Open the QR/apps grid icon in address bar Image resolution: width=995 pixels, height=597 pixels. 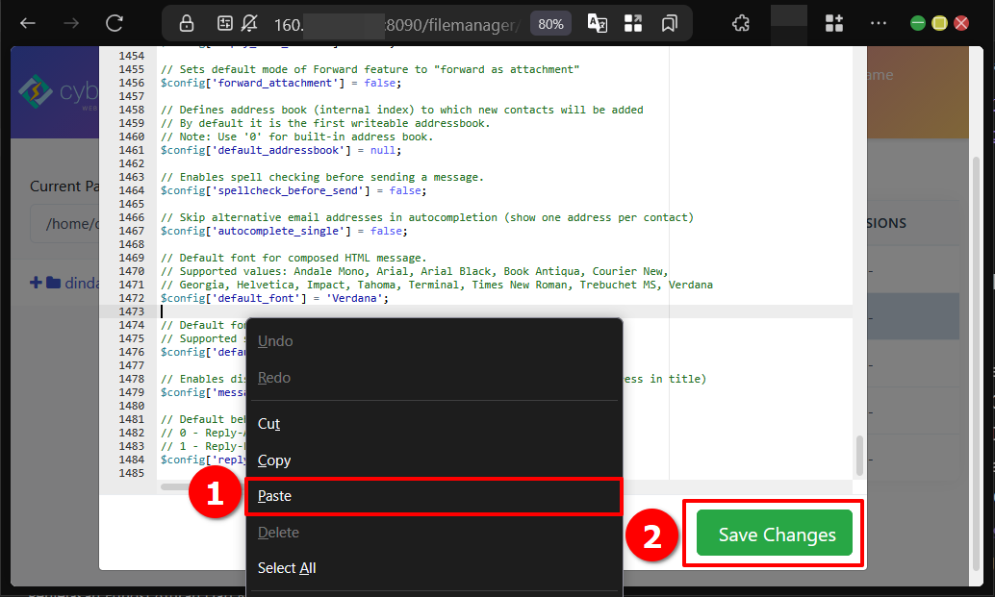tap(633, 23)
